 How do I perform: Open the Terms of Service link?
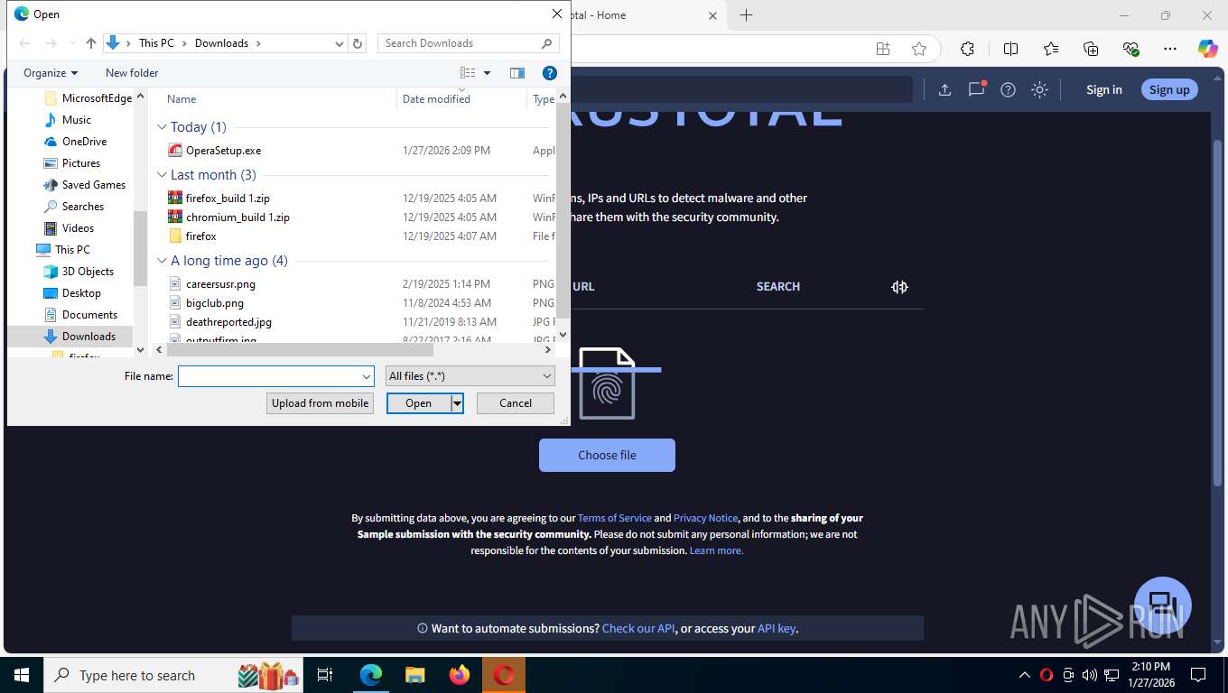tap(614, 518)
